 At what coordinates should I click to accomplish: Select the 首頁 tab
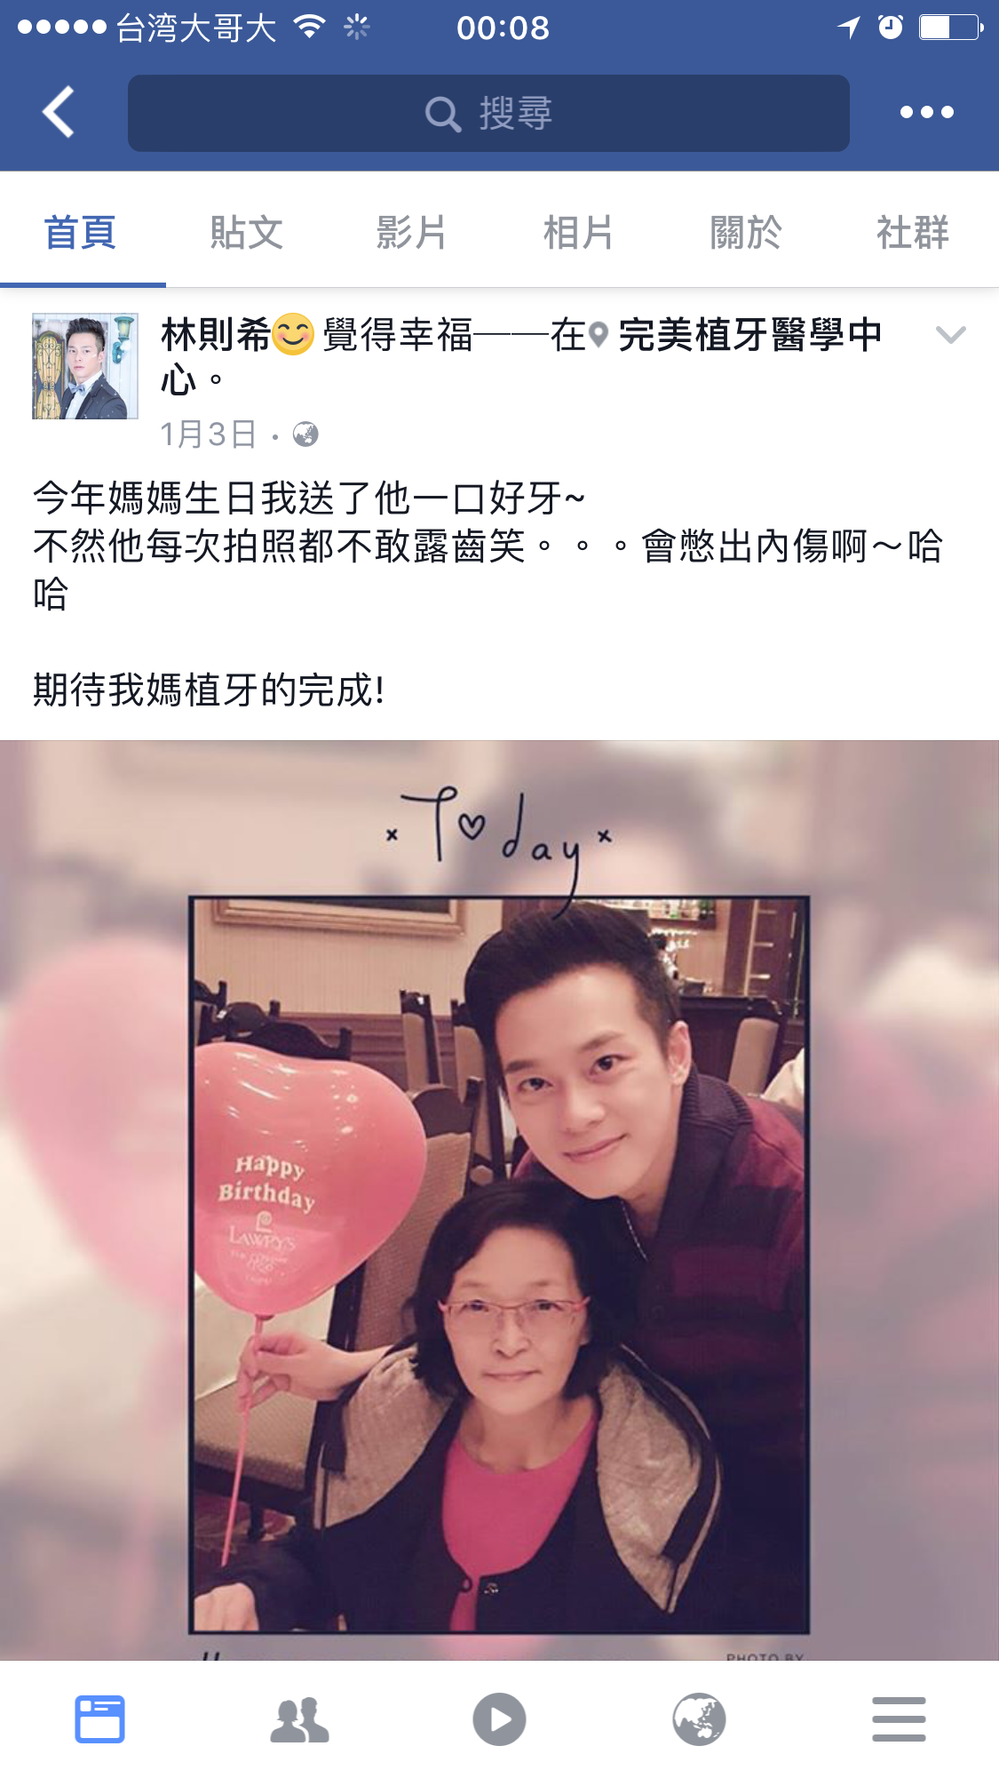(80, 233)
